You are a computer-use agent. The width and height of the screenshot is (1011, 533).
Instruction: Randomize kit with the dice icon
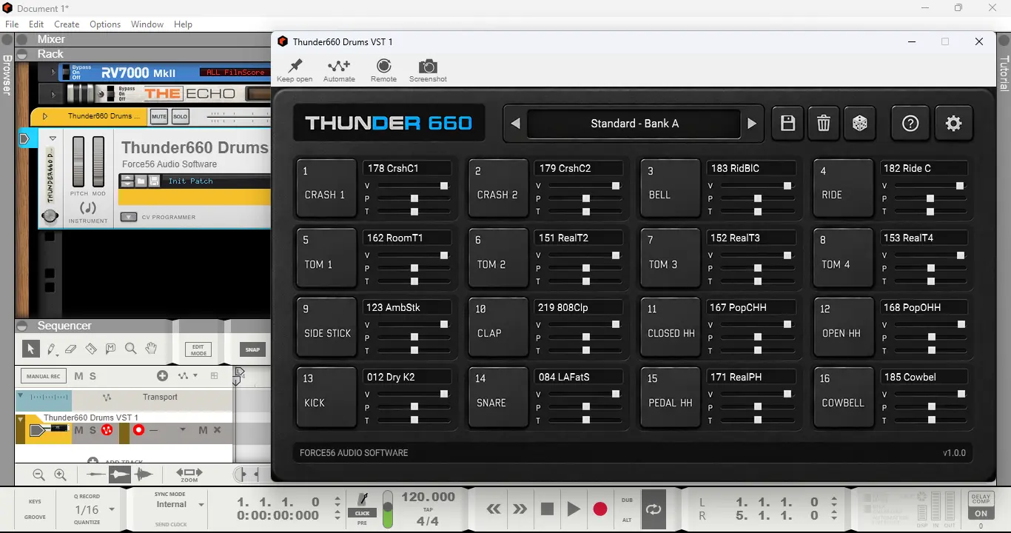(859, 124)
